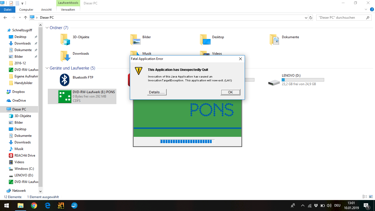Refresh the view with the address bar icon

click(311, 17)
